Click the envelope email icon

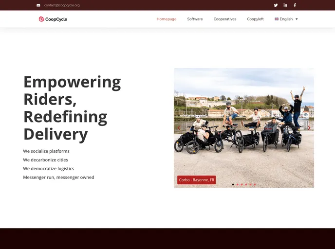point(38,5)
